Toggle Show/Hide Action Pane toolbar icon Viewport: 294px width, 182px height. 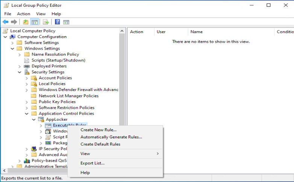click(66, 22)
